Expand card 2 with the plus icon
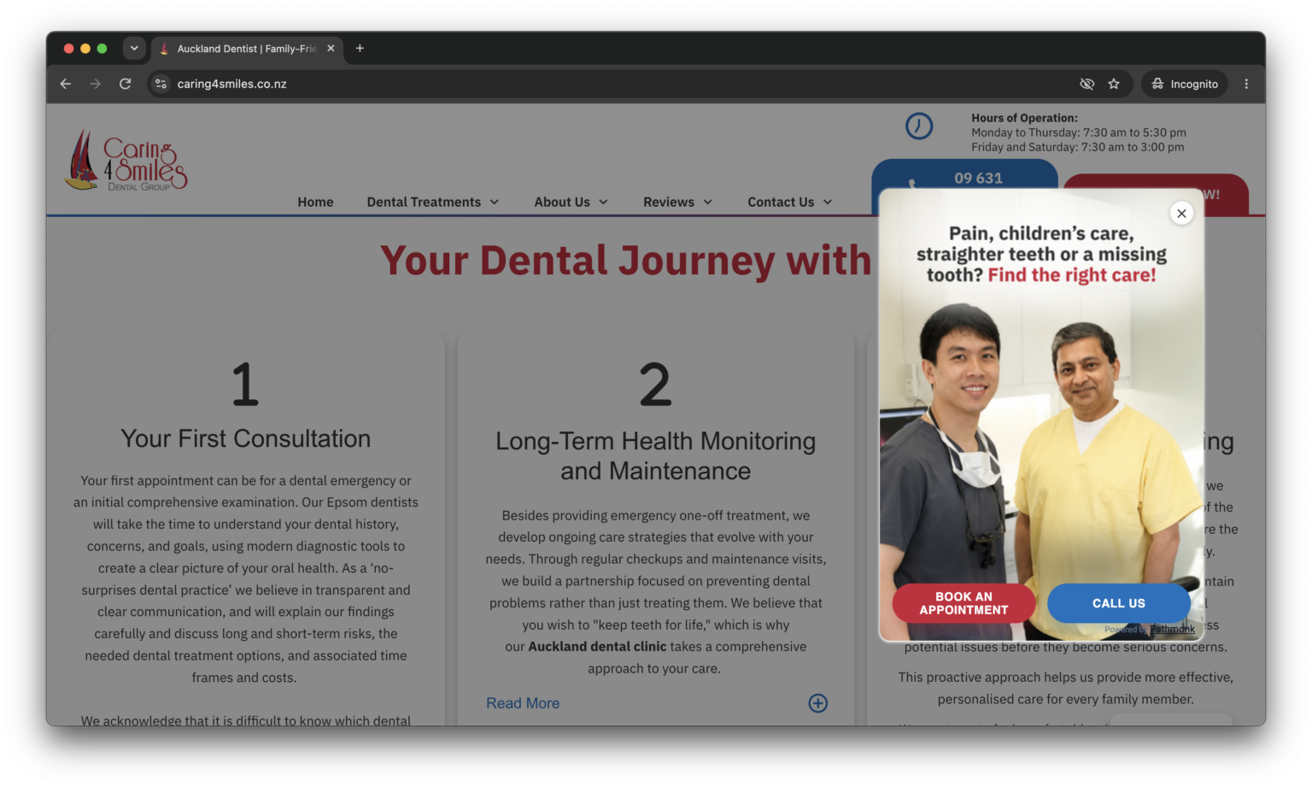 pos(818,703)
